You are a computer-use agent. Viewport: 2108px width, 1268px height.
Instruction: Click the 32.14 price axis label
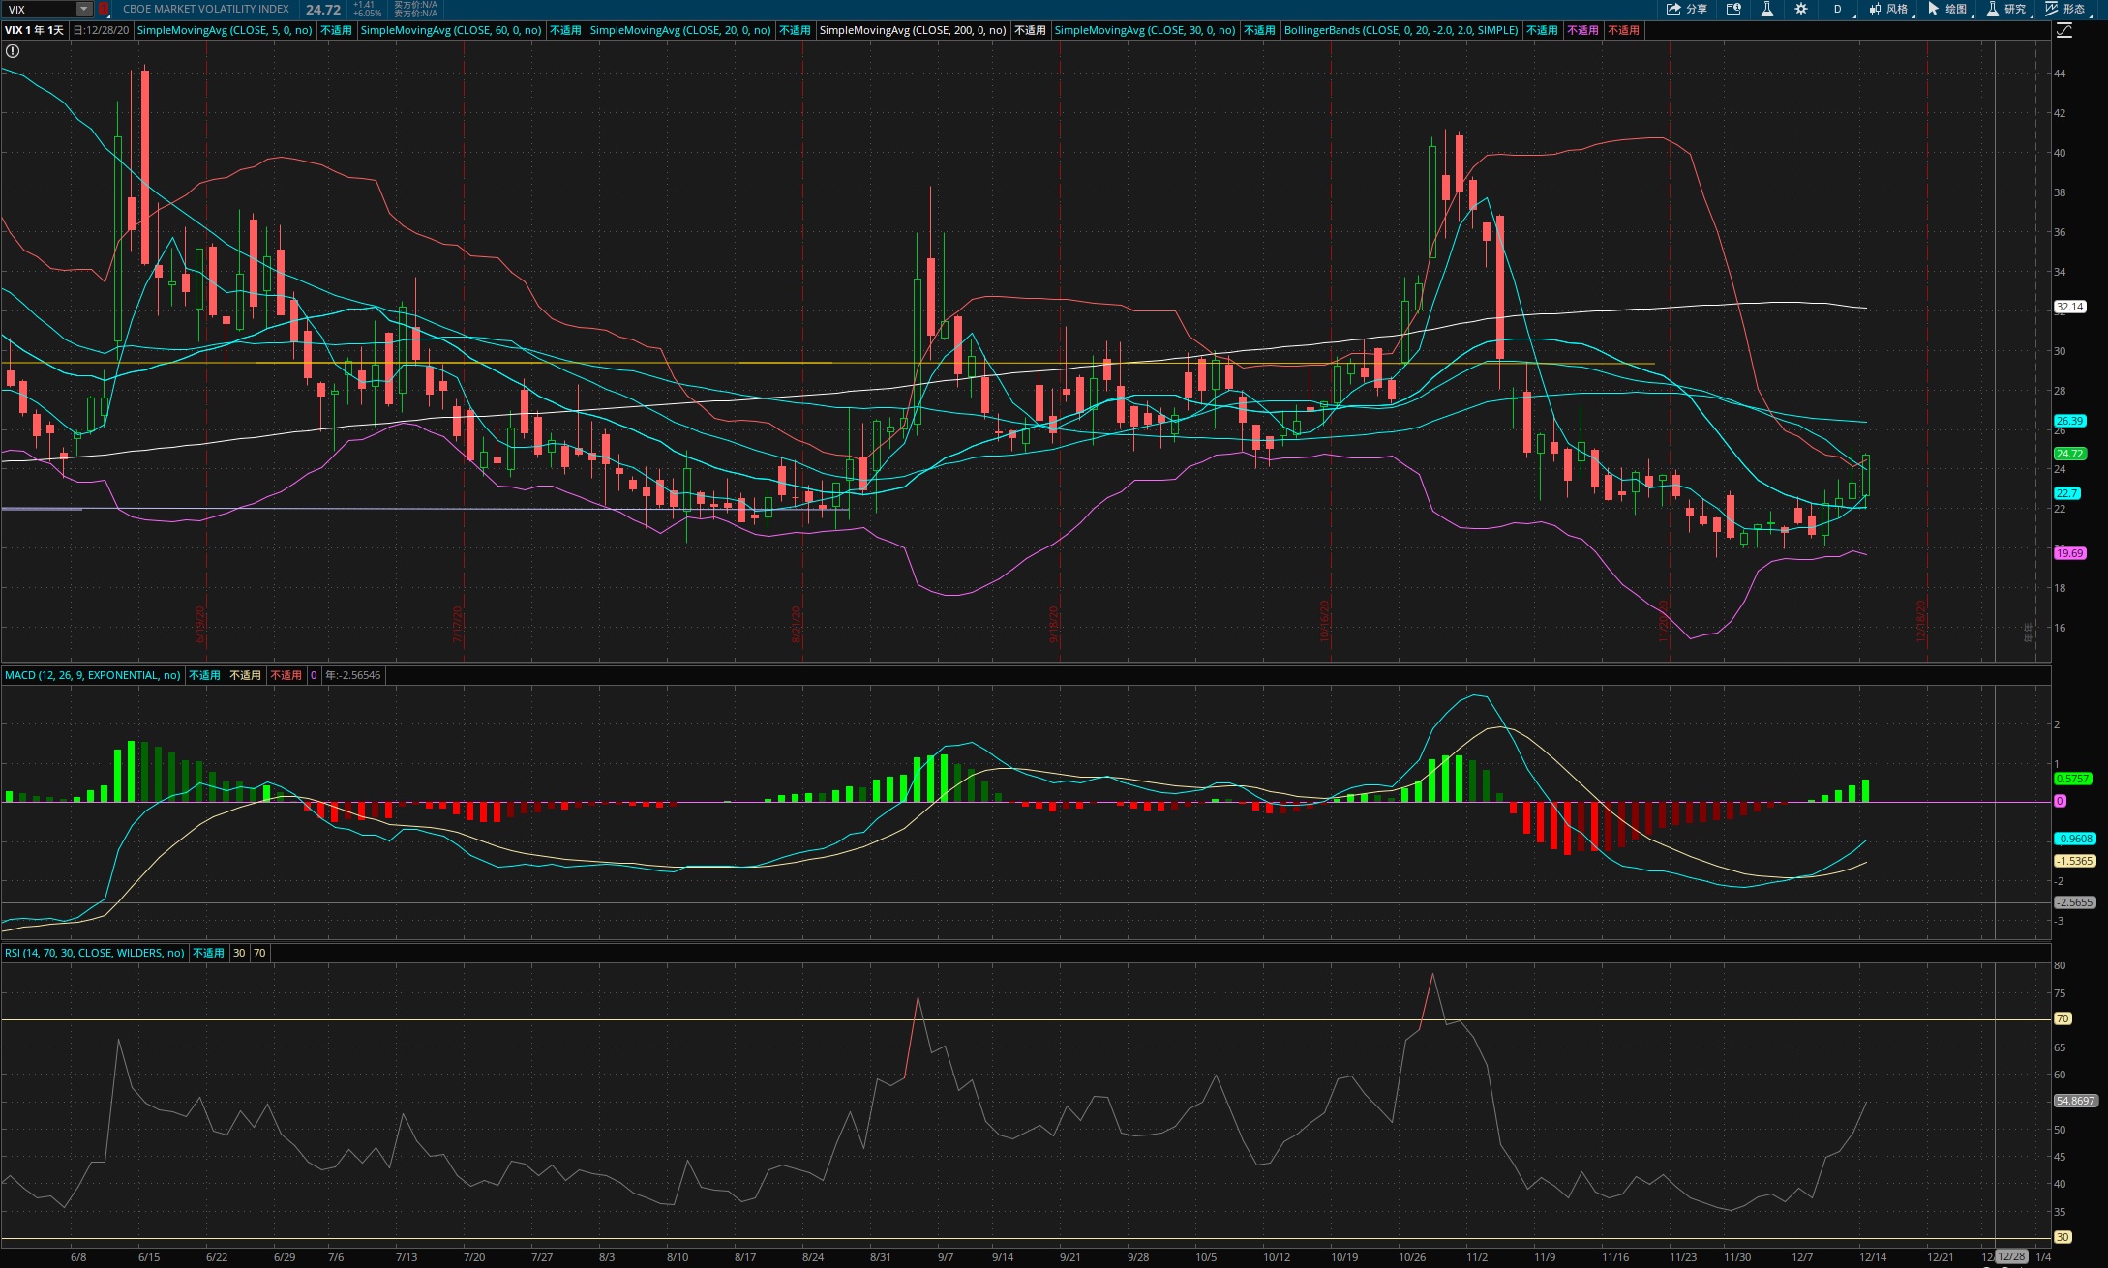(x=2069, y=307)
